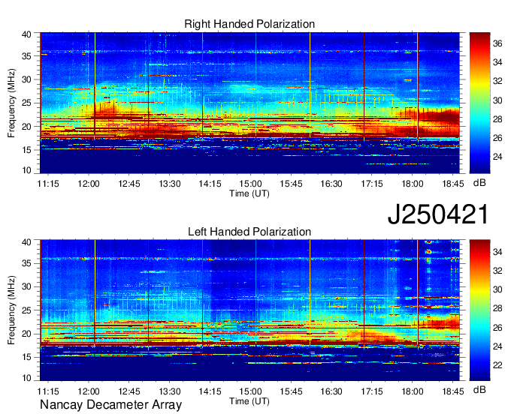Click the dB unit label of Right Handed colorbar
Viewport: 511px width, 414px height.
[x=479, y=183]
